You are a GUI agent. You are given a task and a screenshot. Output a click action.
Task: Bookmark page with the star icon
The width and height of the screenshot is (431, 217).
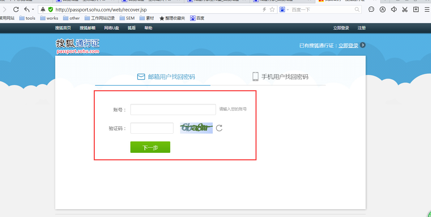(272, 9)
